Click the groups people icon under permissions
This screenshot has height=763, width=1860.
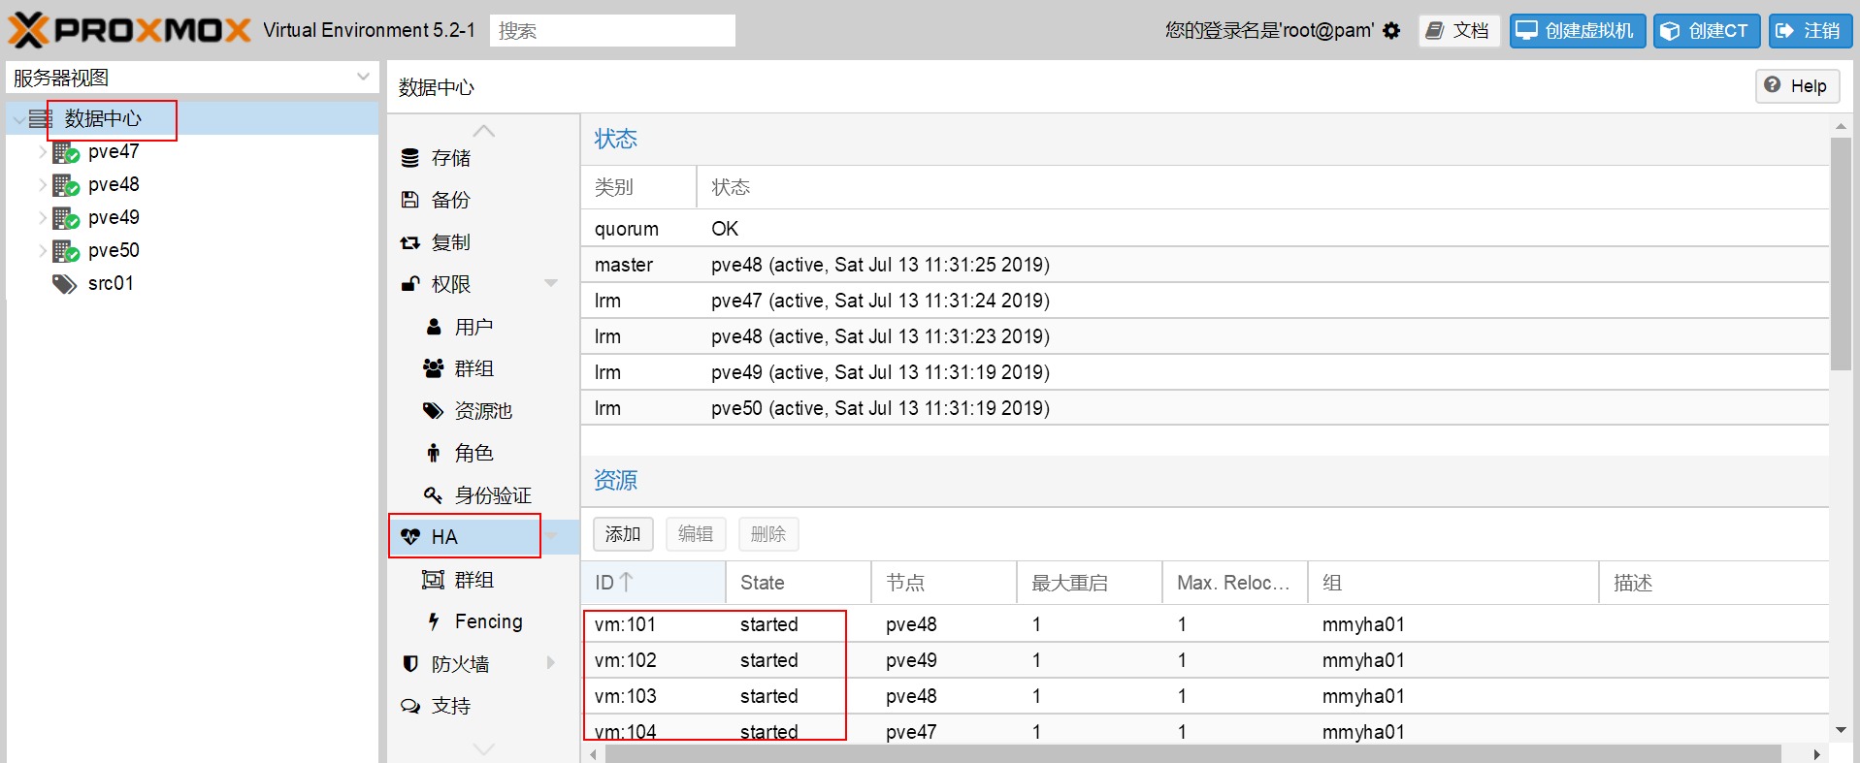[434, 368]
